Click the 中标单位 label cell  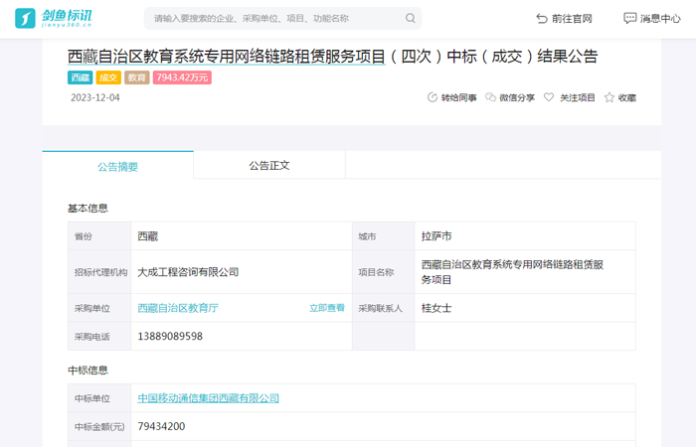[99, 398]
